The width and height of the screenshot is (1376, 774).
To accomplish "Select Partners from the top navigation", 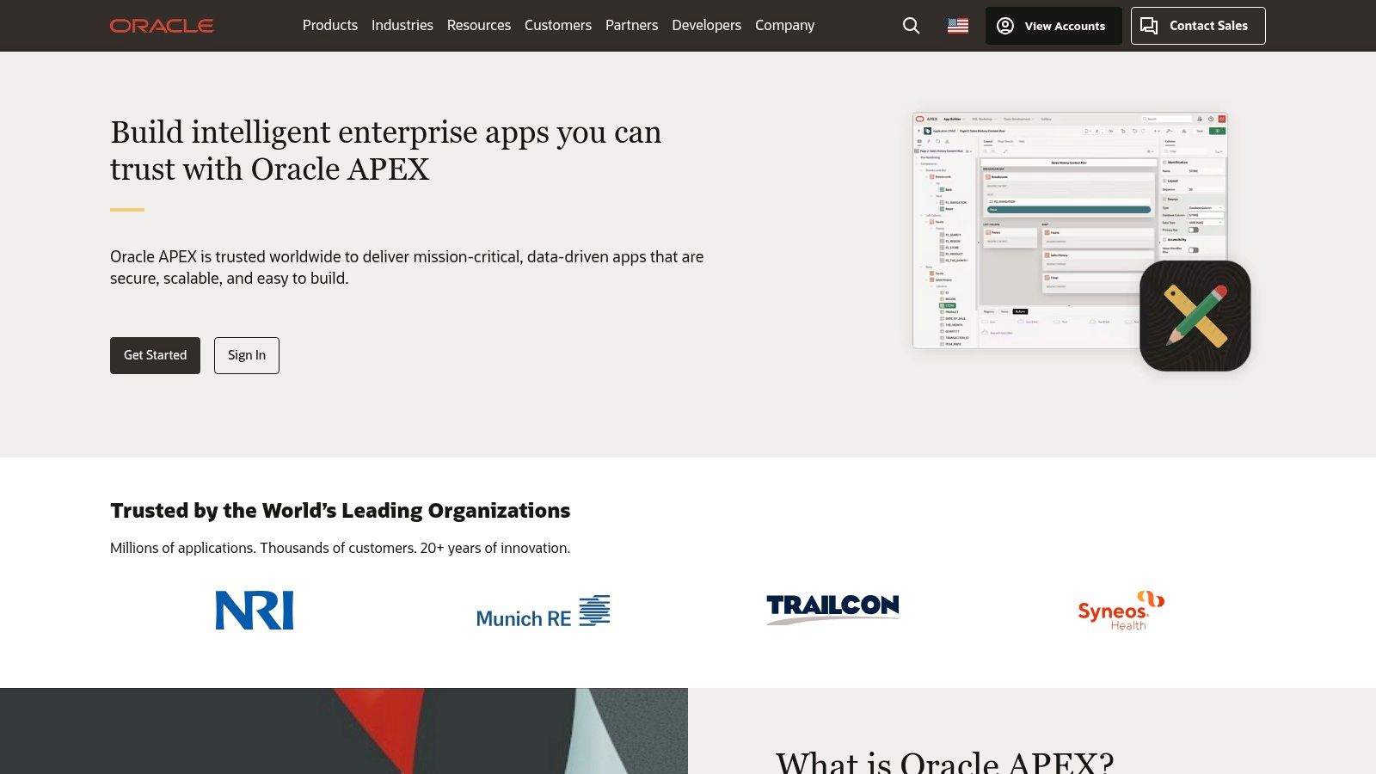I will 631,26.
